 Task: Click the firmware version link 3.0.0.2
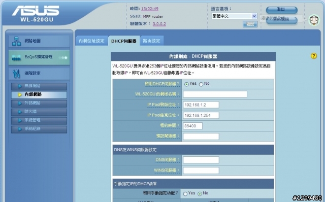[159, 24]
